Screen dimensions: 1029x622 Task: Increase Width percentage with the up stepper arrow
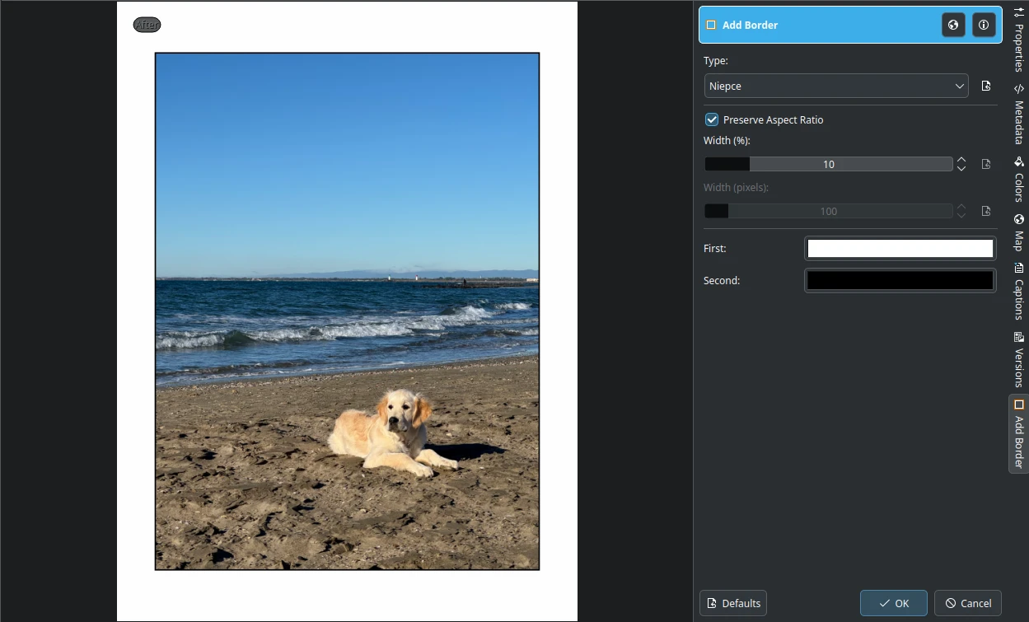[x=961, y=160]
